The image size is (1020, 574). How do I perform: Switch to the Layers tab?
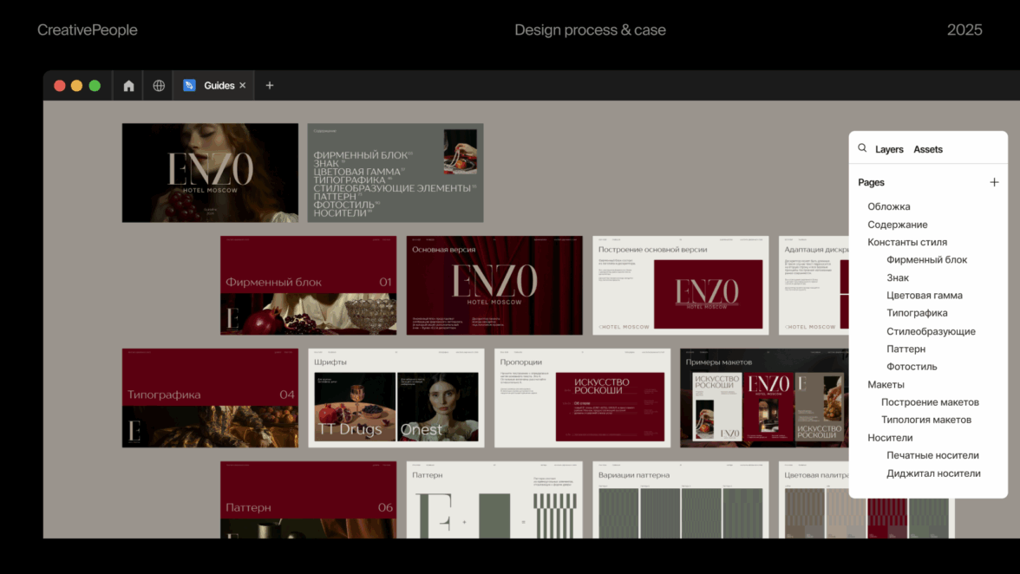pyautogui.click(x=888, y=149)
